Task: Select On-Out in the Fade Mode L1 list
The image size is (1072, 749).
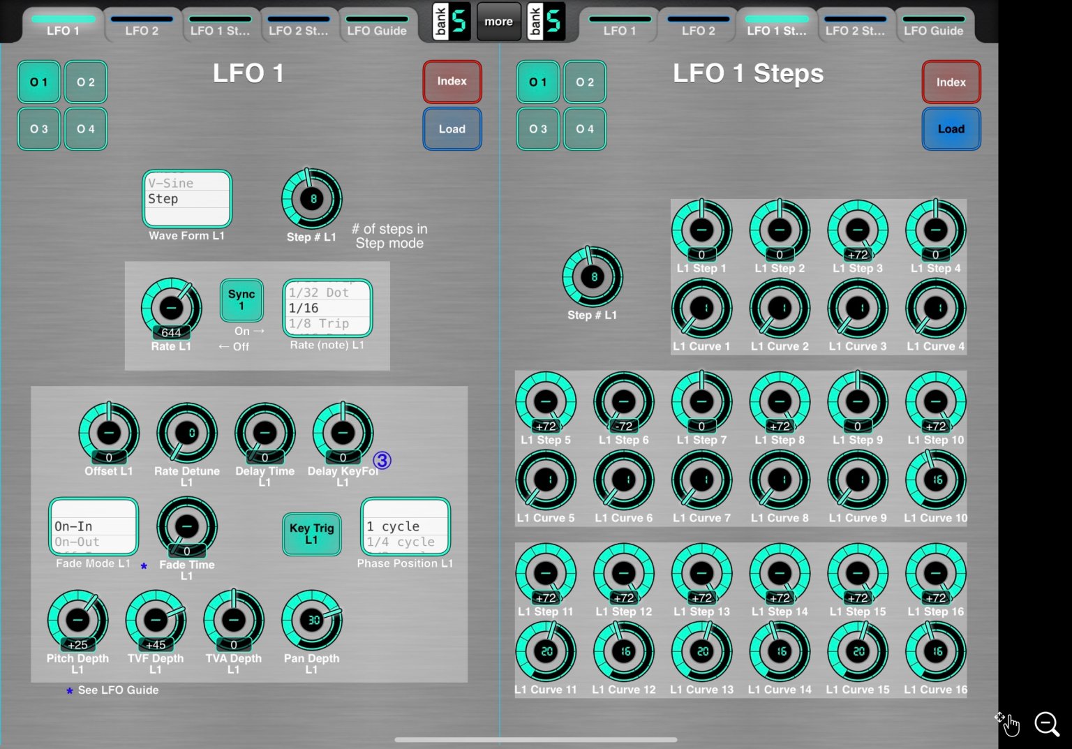Action: [94, 542]
